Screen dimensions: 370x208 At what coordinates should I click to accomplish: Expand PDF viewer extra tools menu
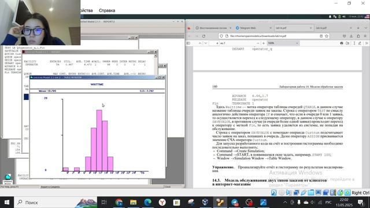tap(367, 43)
